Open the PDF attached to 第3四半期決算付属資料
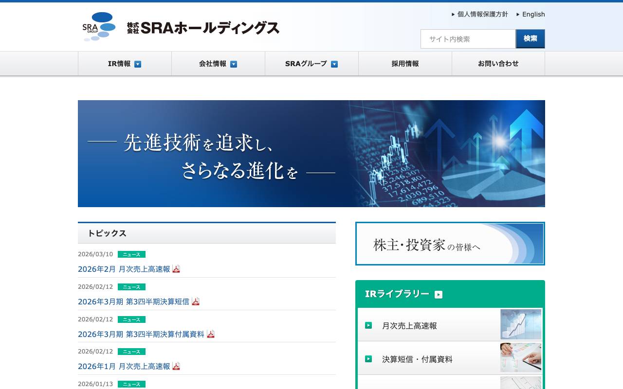 (x=211, y=334)
